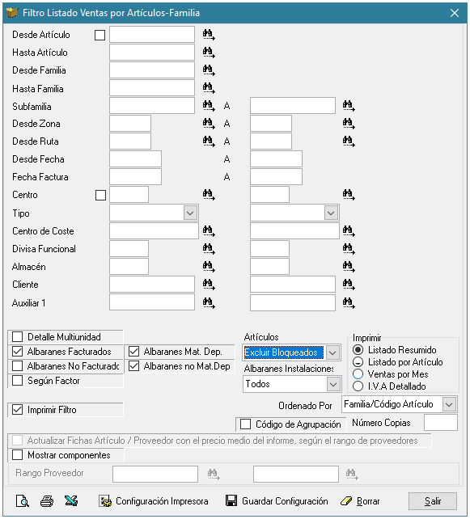Enable Detalle Multiunidad checkbox
This screenshot has height=519, width=470.
coord(17,337)
